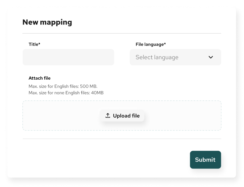Screen dimensions: 244x187
Task: Open the File language dropdown
Action: (x=175, y=57)
